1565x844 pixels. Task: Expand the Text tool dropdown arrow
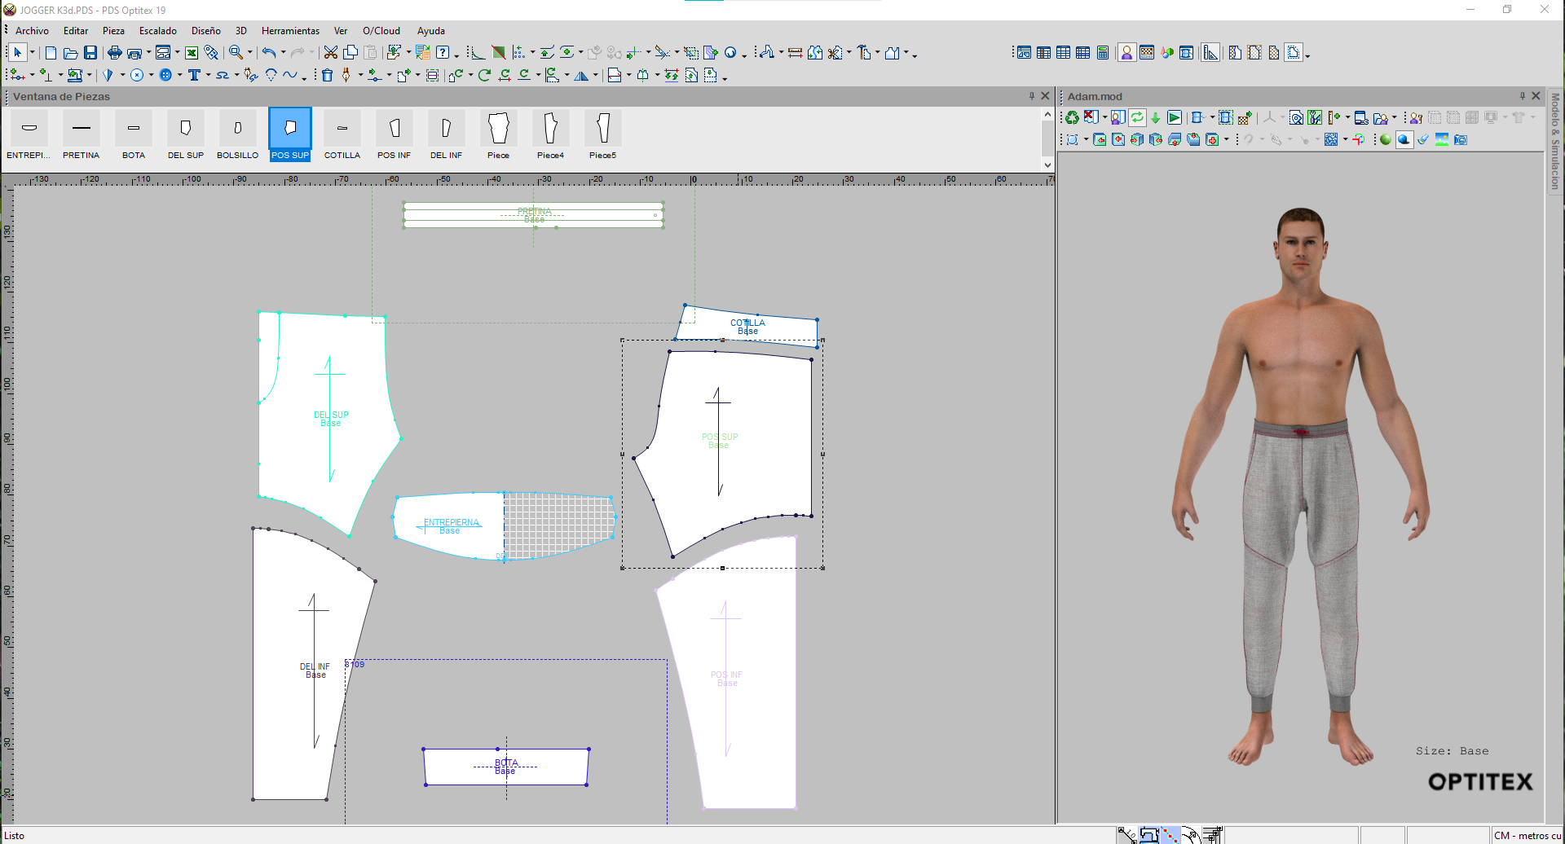[x=208, y=75]
